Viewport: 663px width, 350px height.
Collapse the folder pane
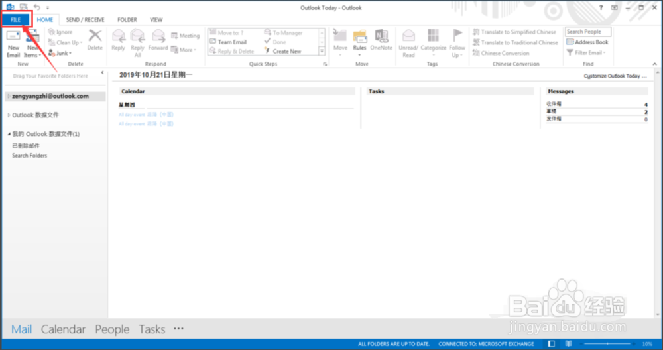coord(102,73)
